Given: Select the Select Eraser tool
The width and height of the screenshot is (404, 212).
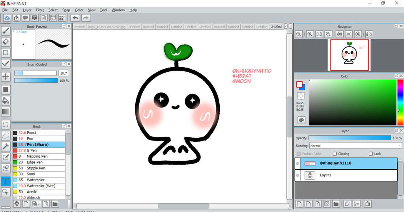Looking at the screenshot, I should click(x=6, y=168).
